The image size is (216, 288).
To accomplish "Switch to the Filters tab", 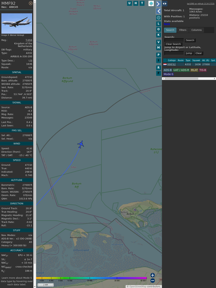I will [183, 30].
